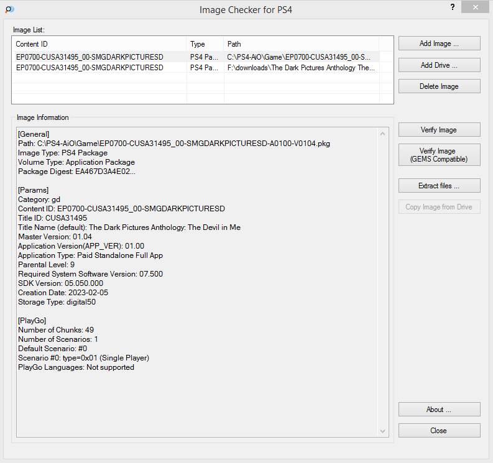Click the [Params] heading text
The image size is (493, 463).
(x=34, y=190)
